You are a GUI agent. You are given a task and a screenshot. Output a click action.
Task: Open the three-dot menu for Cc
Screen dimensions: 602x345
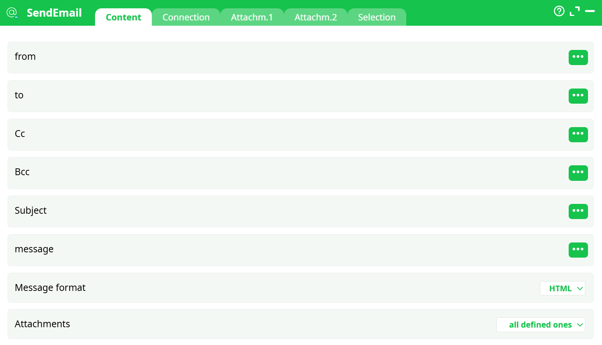[578, 134]
